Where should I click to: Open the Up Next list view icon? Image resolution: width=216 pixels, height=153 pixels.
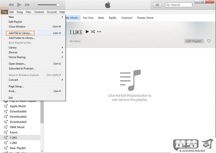(x=157, y=5)
